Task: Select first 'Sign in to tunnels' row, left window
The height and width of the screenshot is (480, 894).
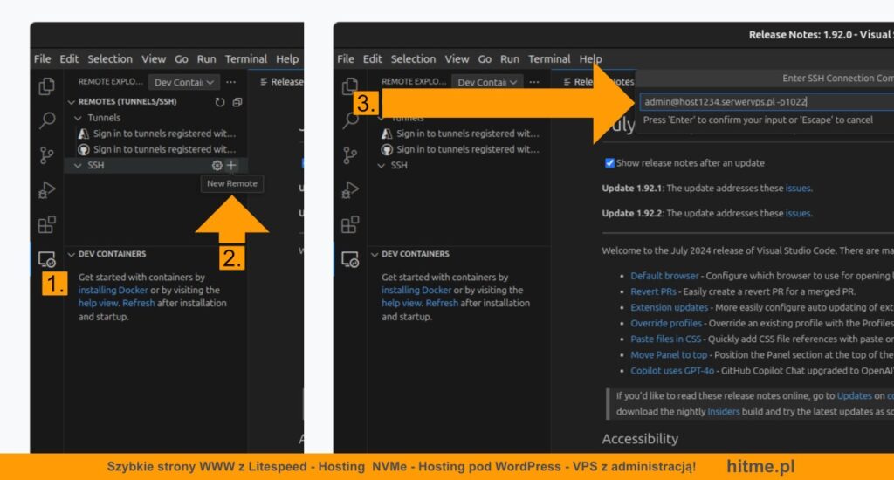Action: (155, 134)
